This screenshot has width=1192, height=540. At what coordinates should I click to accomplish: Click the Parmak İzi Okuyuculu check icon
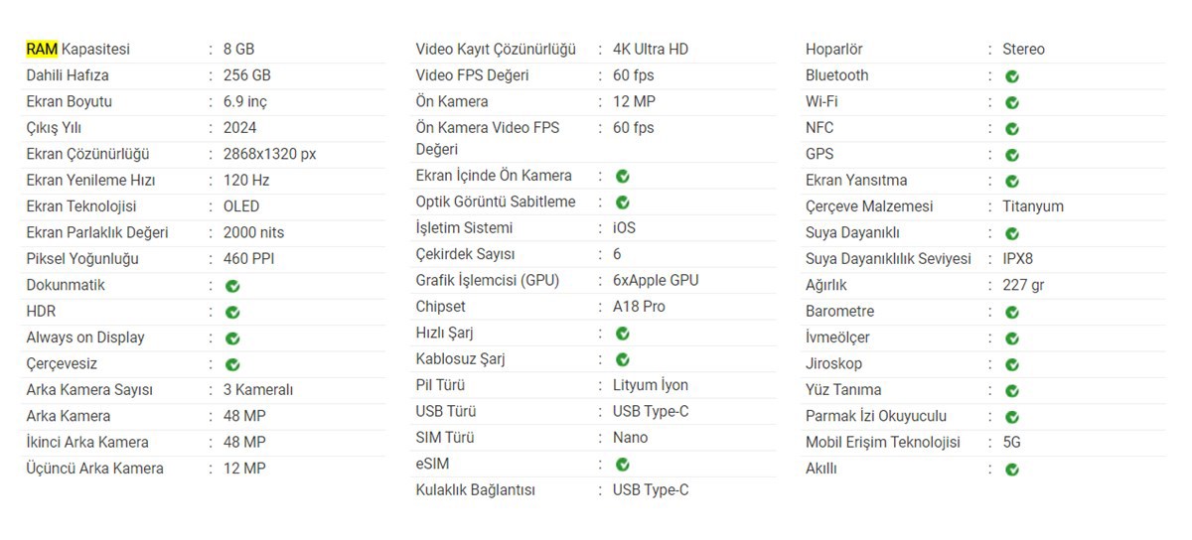[x=1012, y=417]
